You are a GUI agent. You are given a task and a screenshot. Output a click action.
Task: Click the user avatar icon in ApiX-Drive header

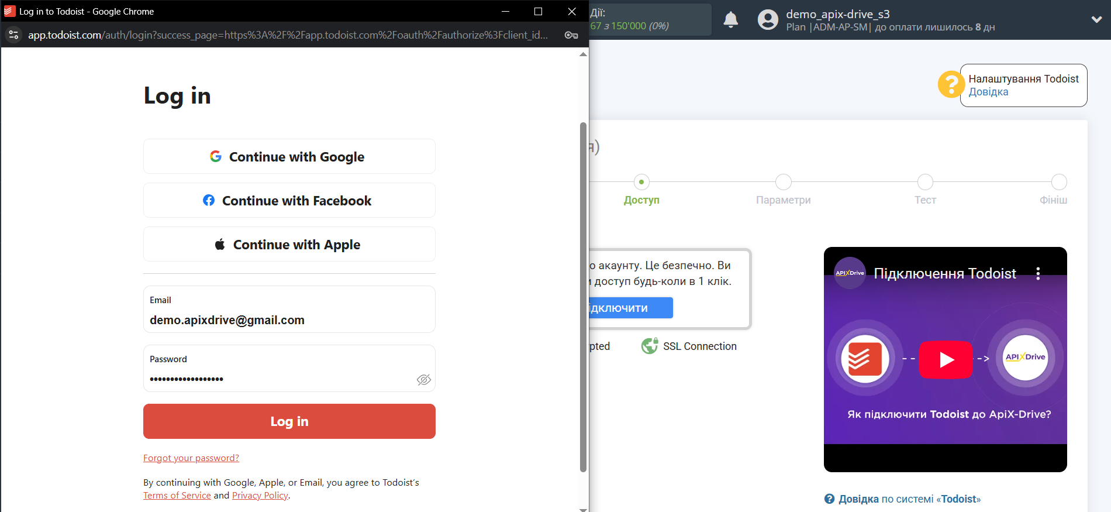click(768, 20)
